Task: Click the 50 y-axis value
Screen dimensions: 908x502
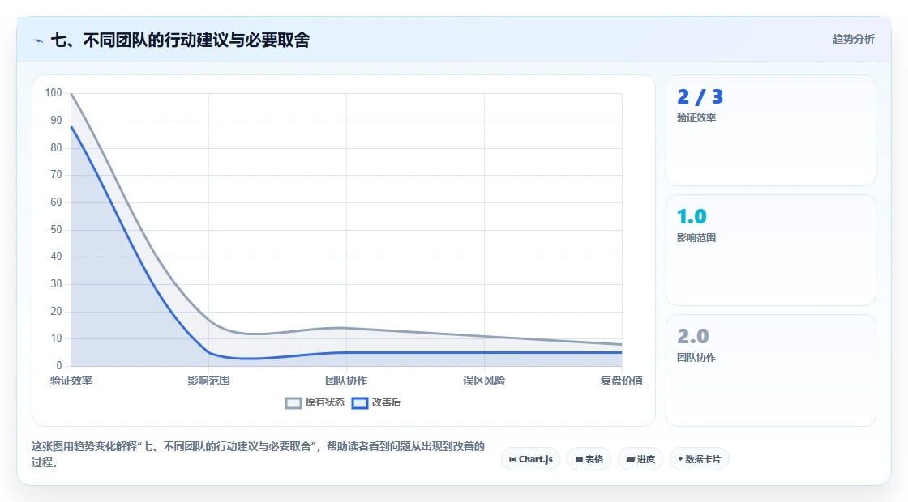Action: (56, 230)
